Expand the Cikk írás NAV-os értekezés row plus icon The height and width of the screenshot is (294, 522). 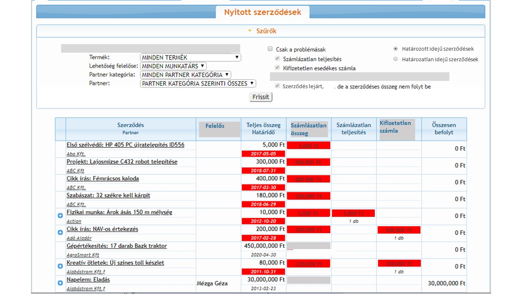click(x=60, y=232)
